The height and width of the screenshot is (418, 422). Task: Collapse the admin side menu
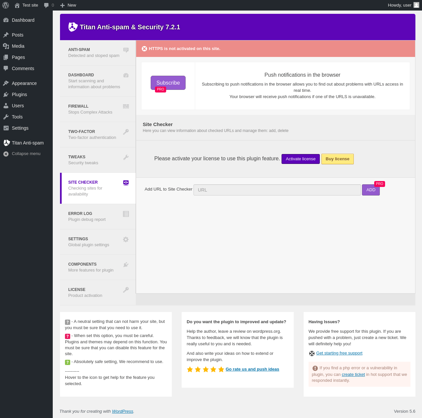coord(26,154)
